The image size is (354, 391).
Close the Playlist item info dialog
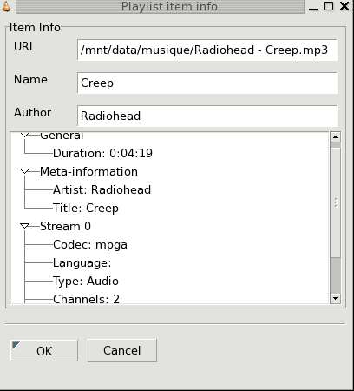[x=344, y=6]
